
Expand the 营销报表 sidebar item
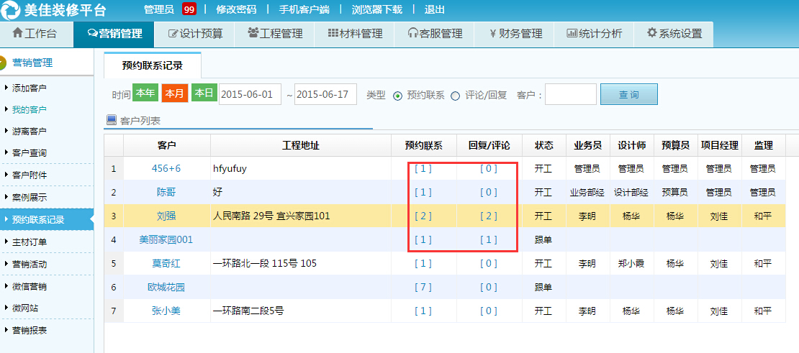click(x=29, y=330)
